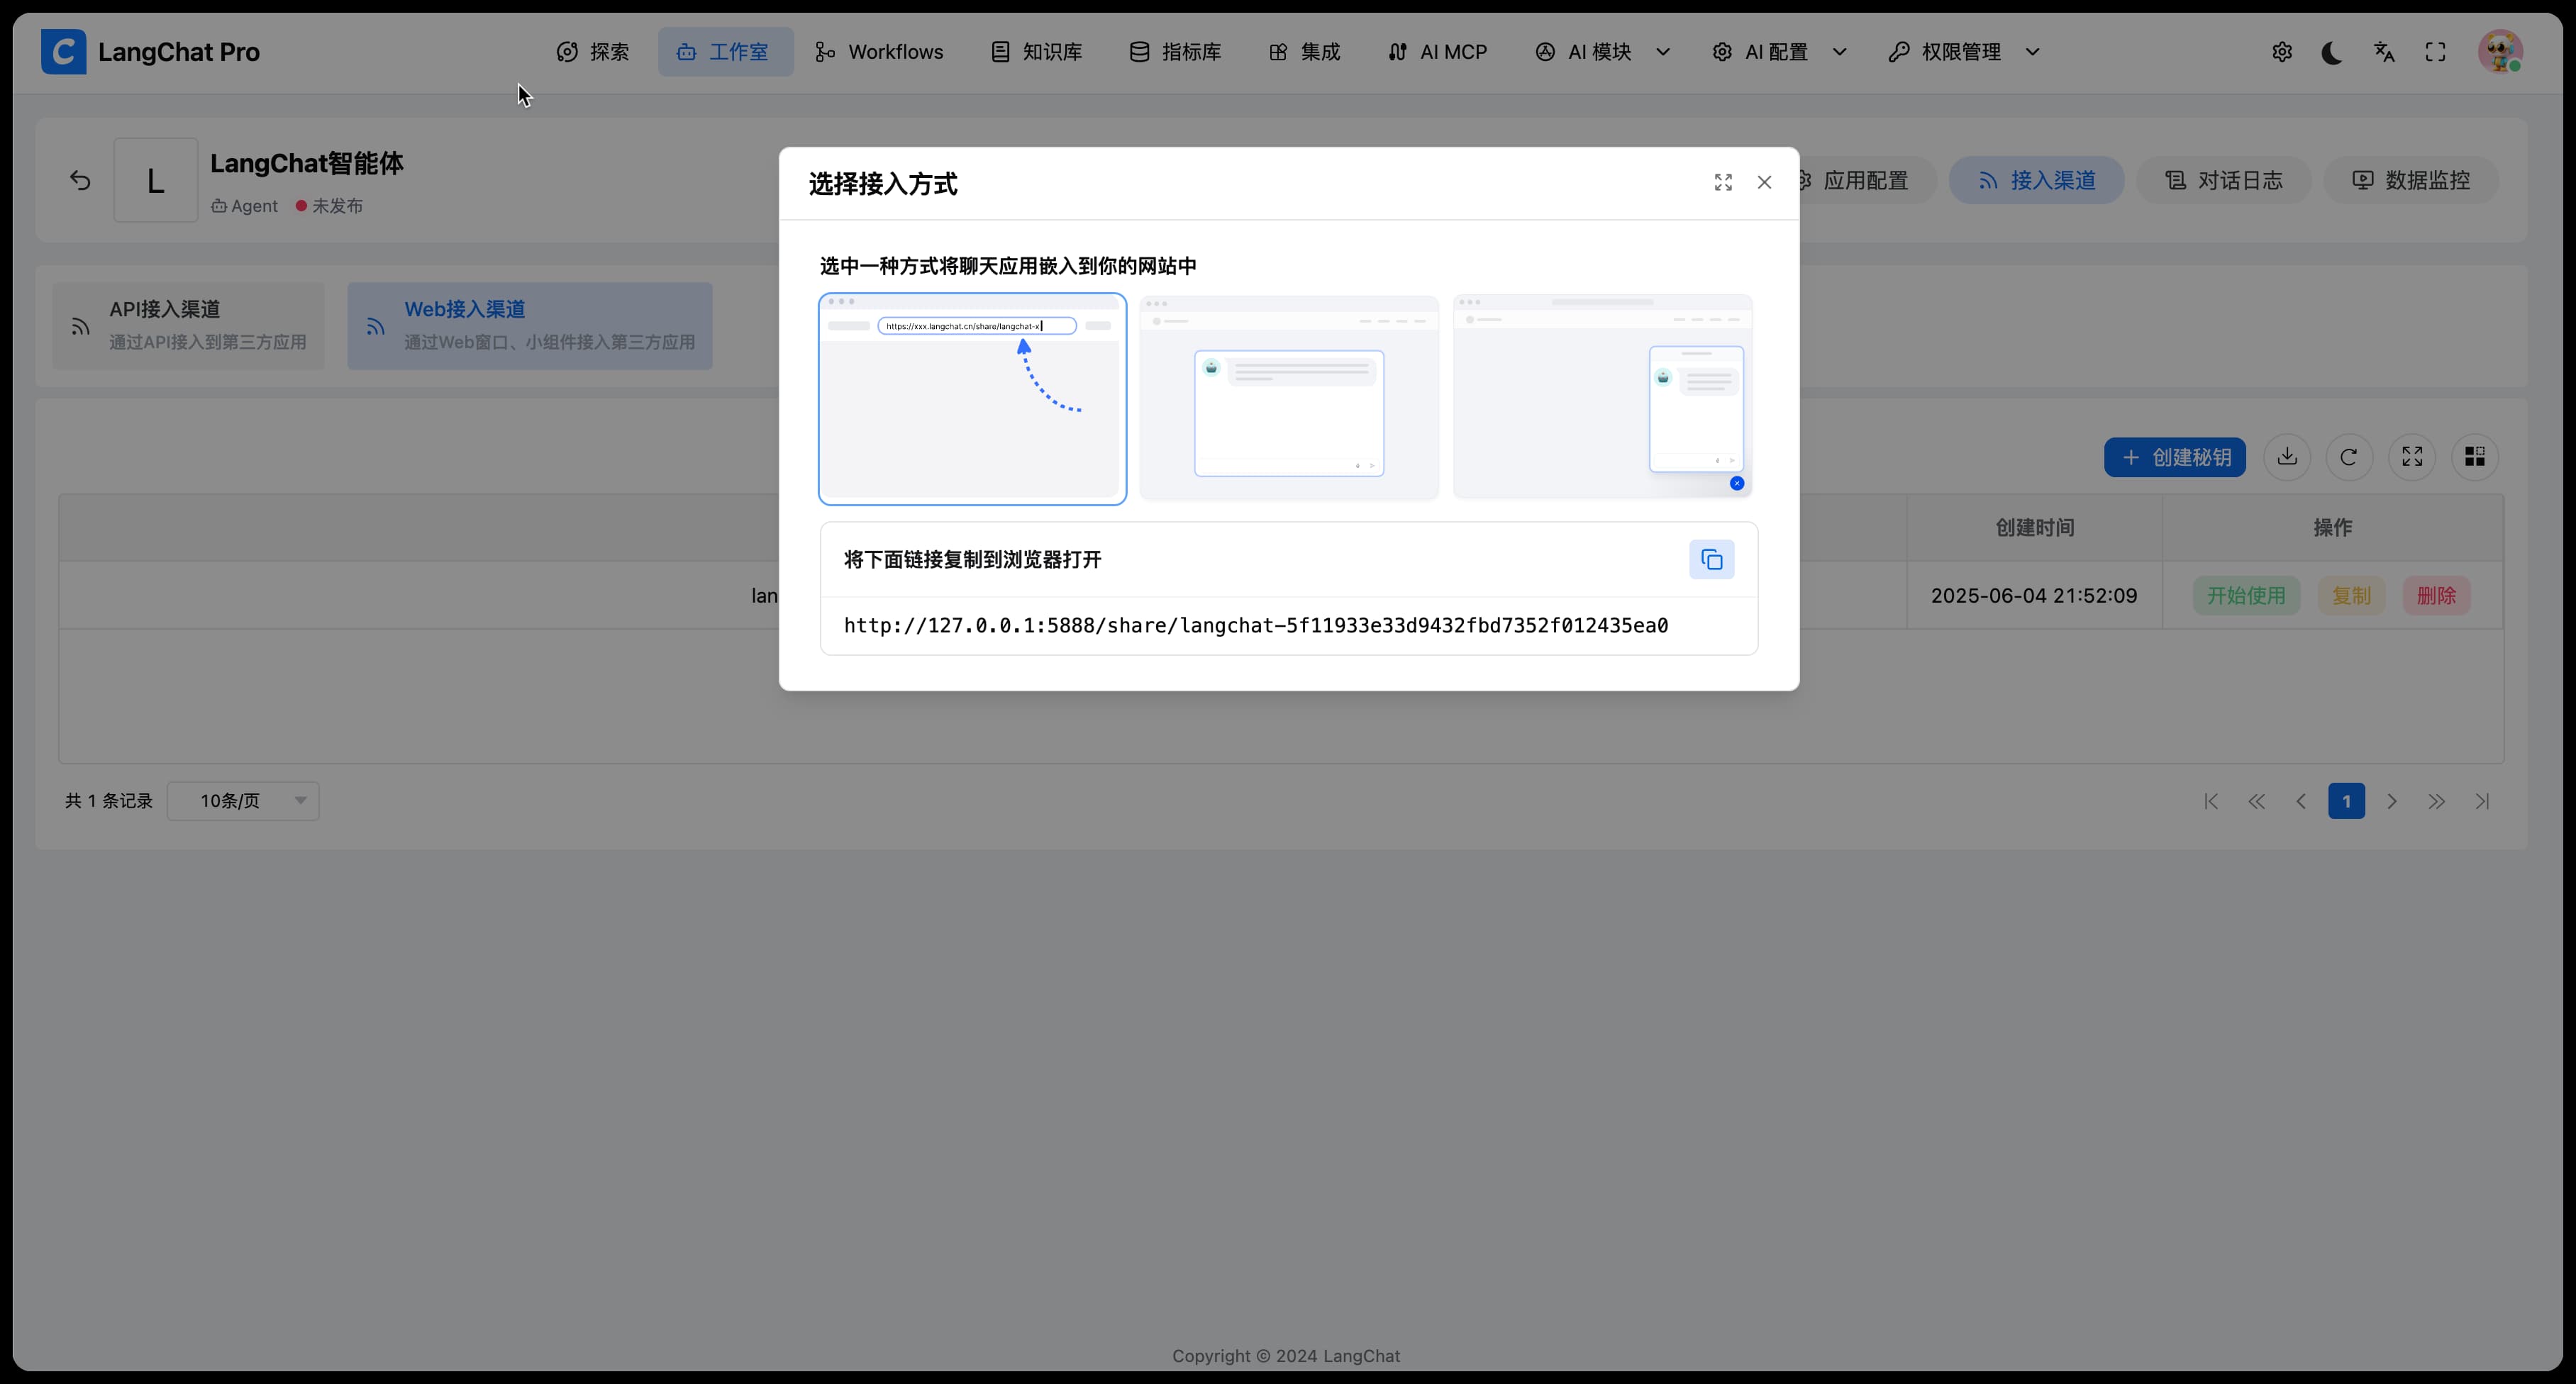Click the 创建时间 column header
2576x1384 pixels.
click(x=2034, y=528)
